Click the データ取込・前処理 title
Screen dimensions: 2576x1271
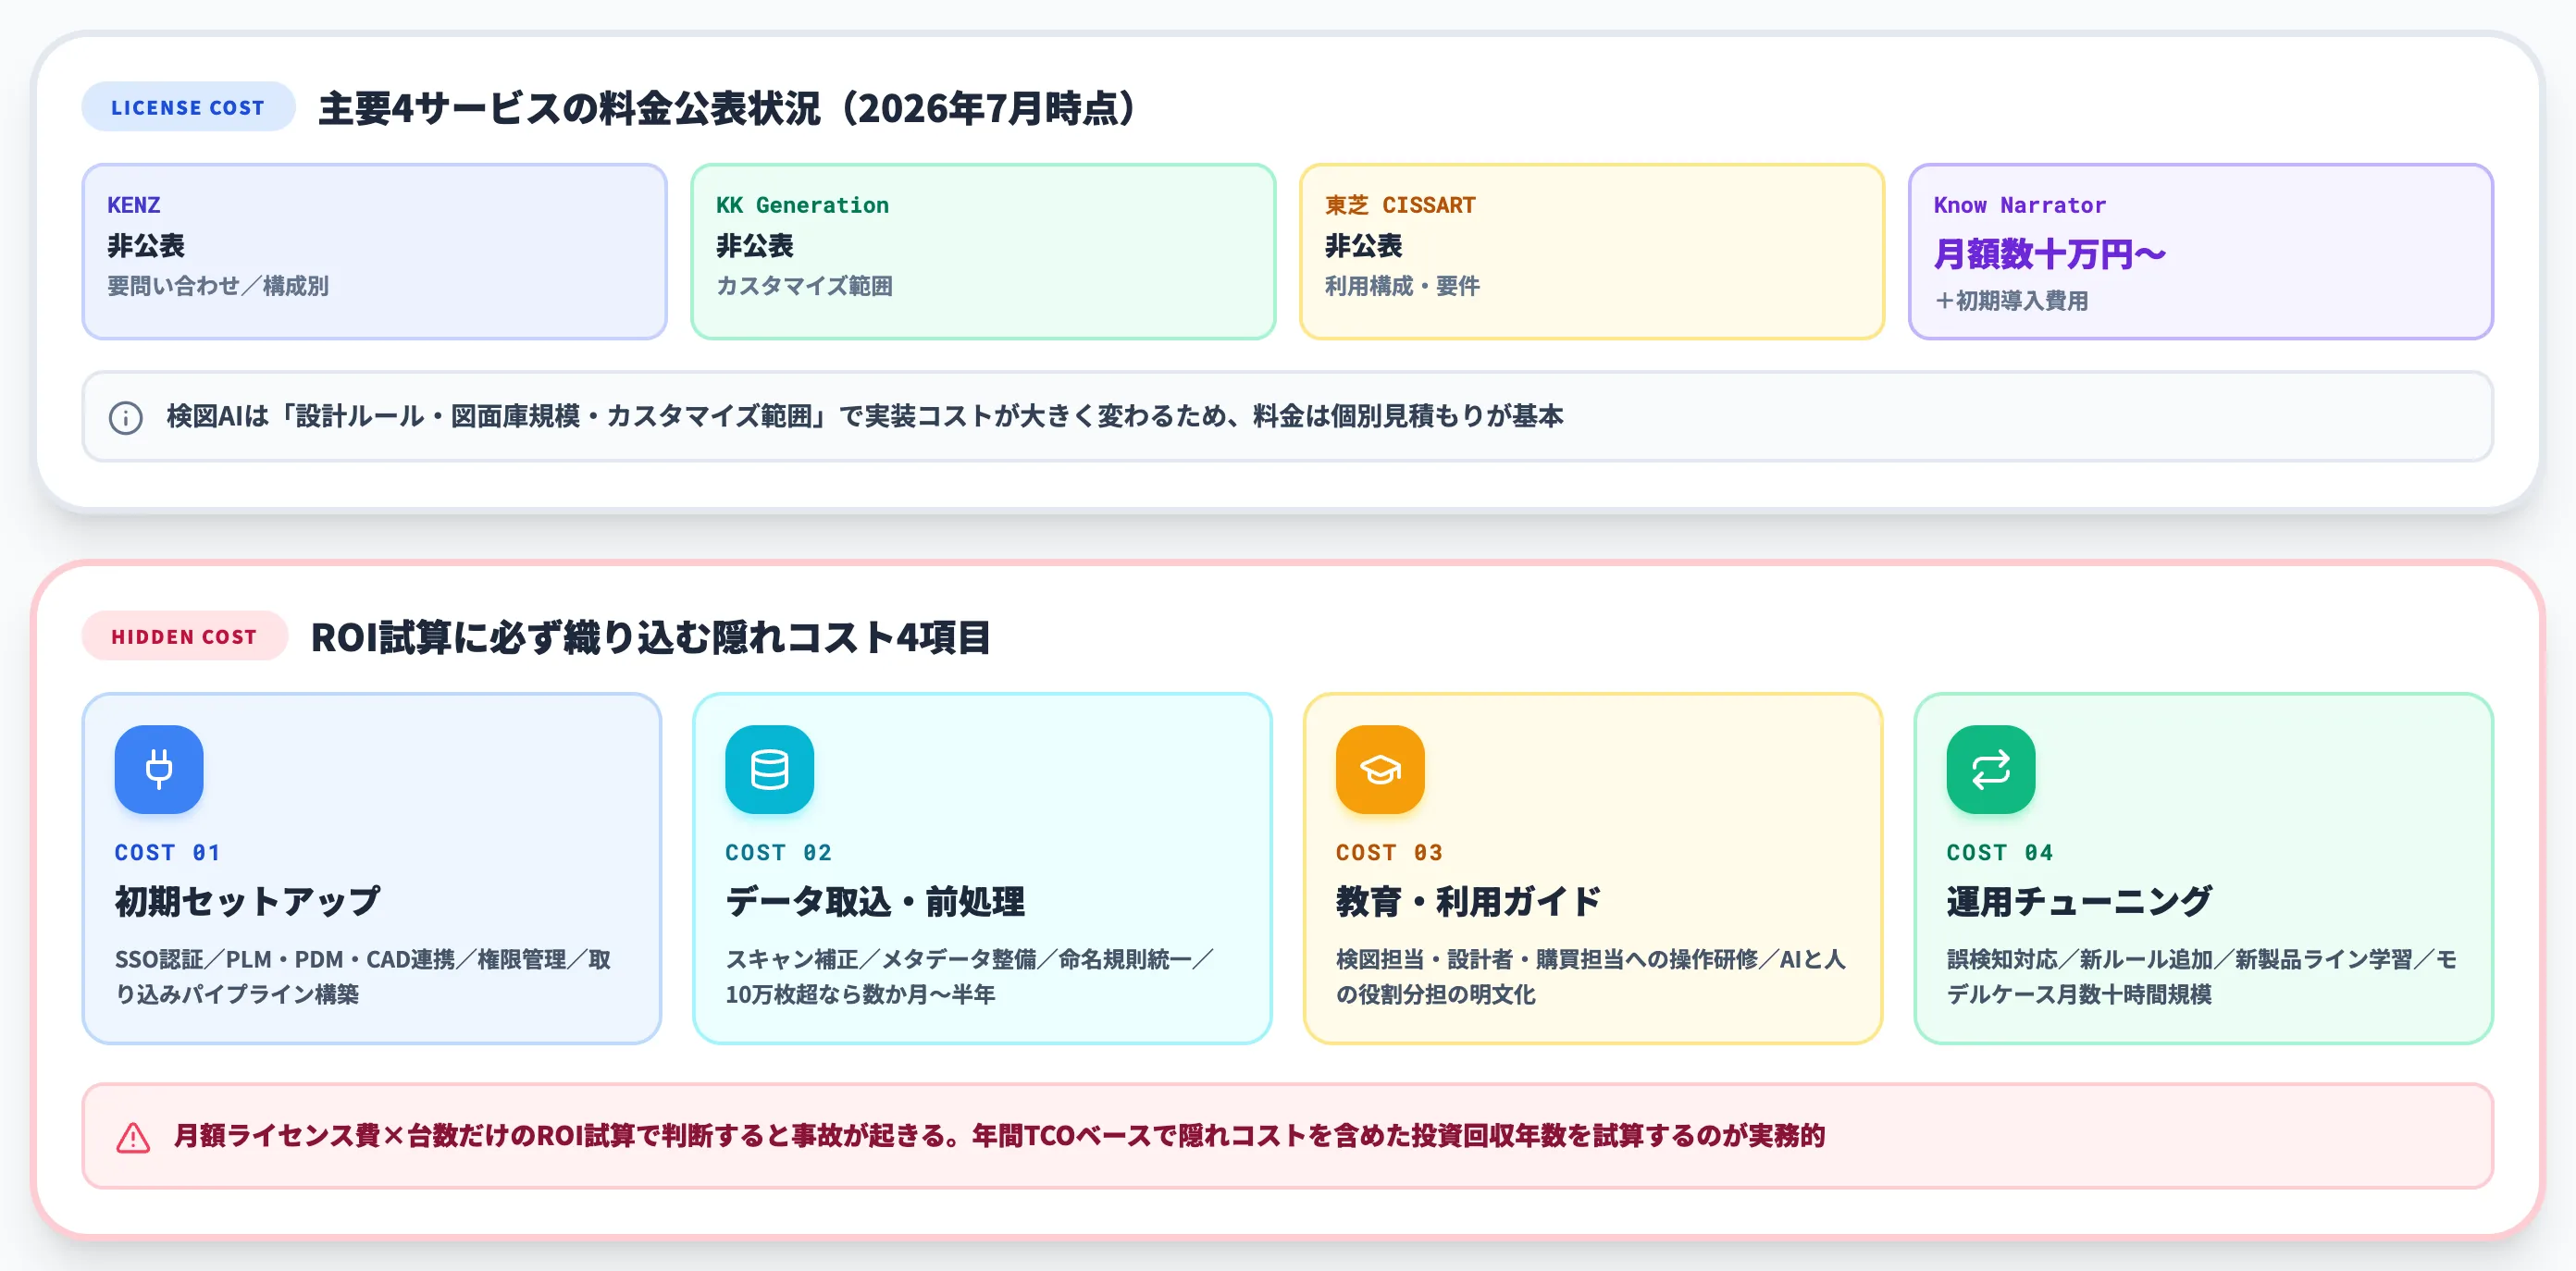click(x=875, y=901)
